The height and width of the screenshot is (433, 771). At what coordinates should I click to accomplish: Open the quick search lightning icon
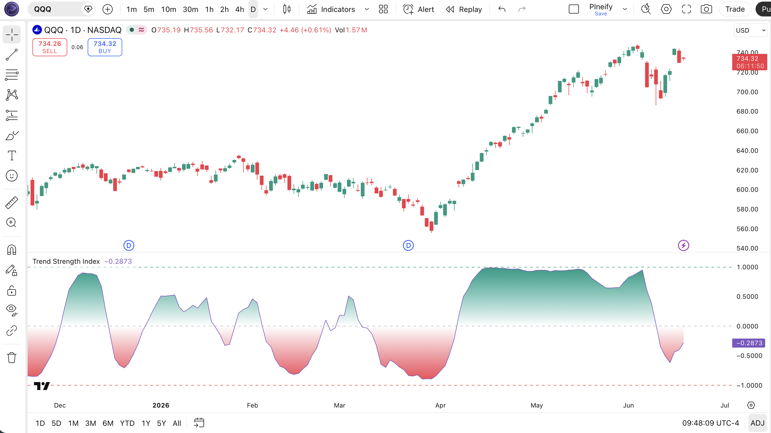coord(646,9)
